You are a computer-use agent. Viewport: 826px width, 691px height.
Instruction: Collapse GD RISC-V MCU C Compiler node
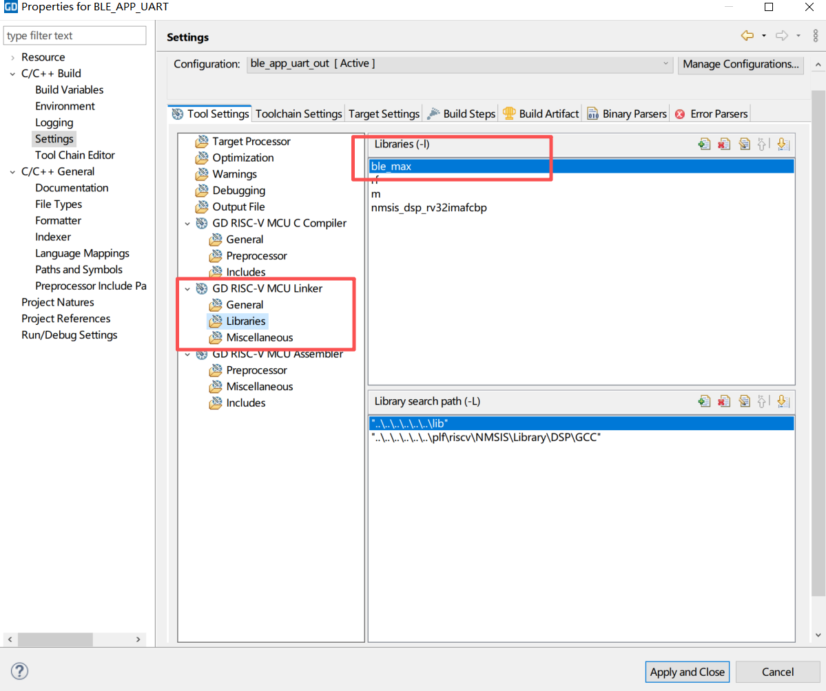click(187, 223)
